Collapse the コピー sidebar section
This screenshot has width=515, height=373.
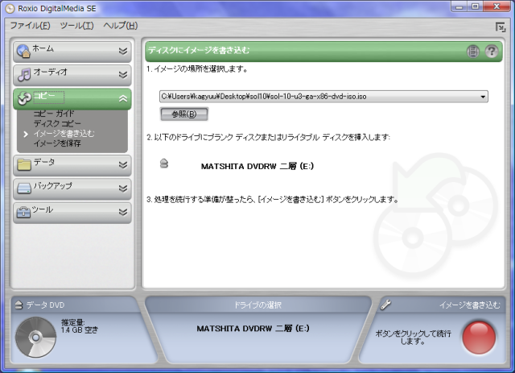(x=123, y=98)
